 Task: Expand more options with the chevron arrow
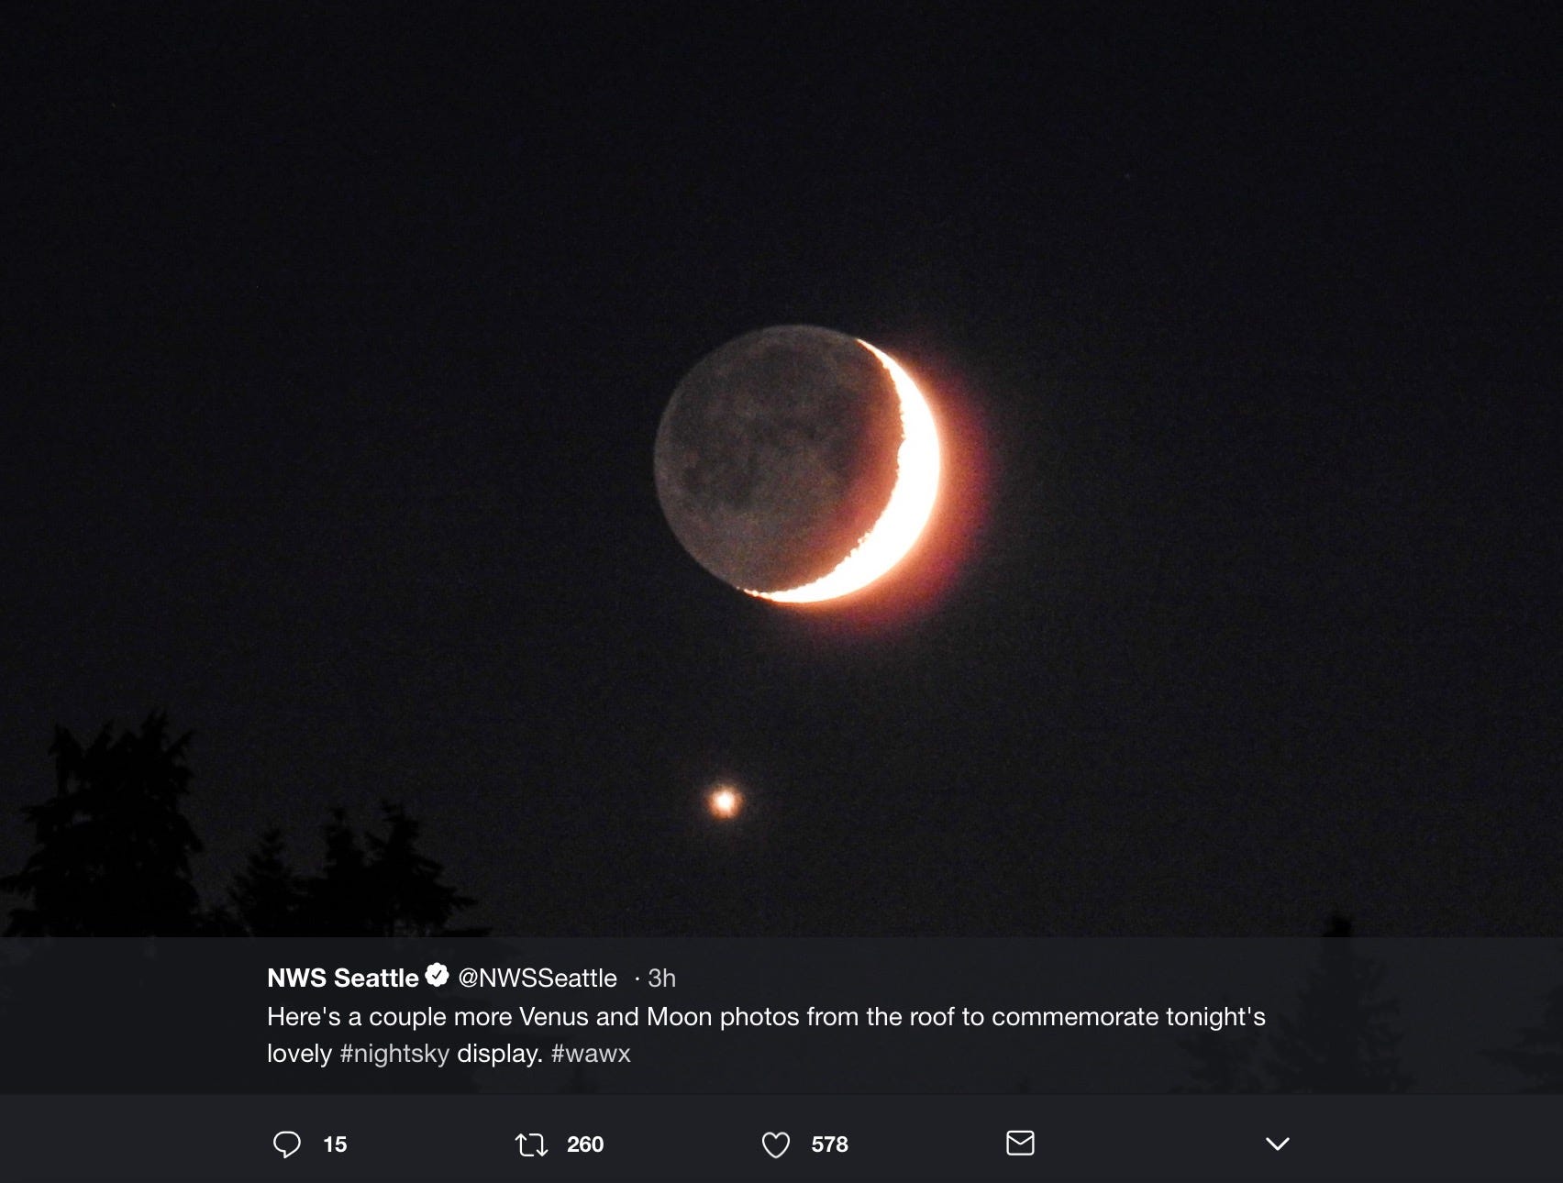(1278, 1144)
